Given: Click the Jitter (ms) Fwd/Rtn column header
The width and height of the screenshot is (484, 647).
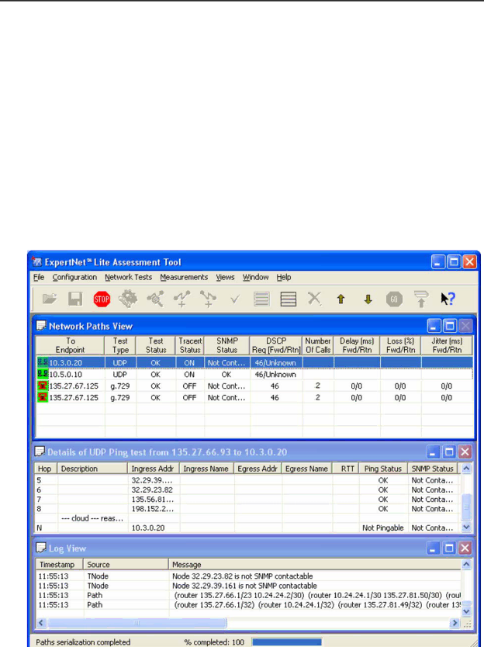Looking at the screenshot, I should coord(447,345).
